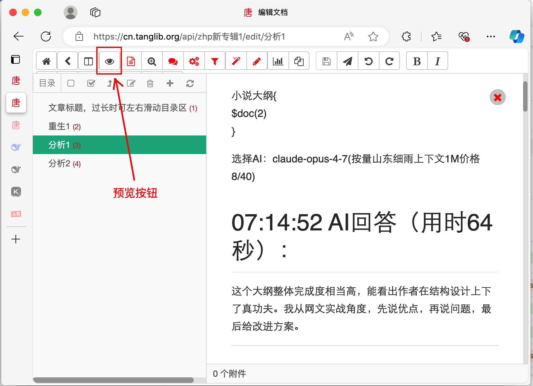The height and width of the screenshot is (386, 533).
Task: Open the 头条 sidebar tab
Action: 16,214
